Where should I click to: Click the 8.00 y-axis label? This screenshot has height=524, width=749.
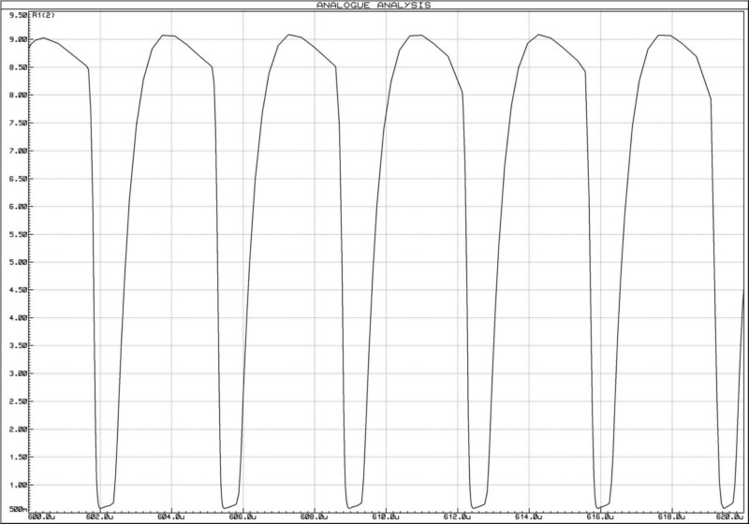18,95
